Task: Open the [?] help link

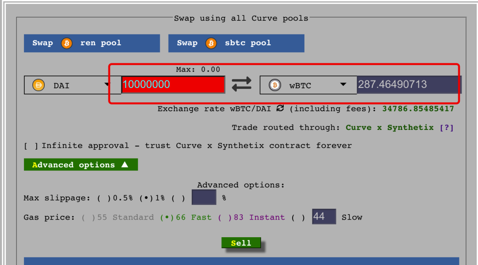Action: pyautogui.click(x=447, y=128)
